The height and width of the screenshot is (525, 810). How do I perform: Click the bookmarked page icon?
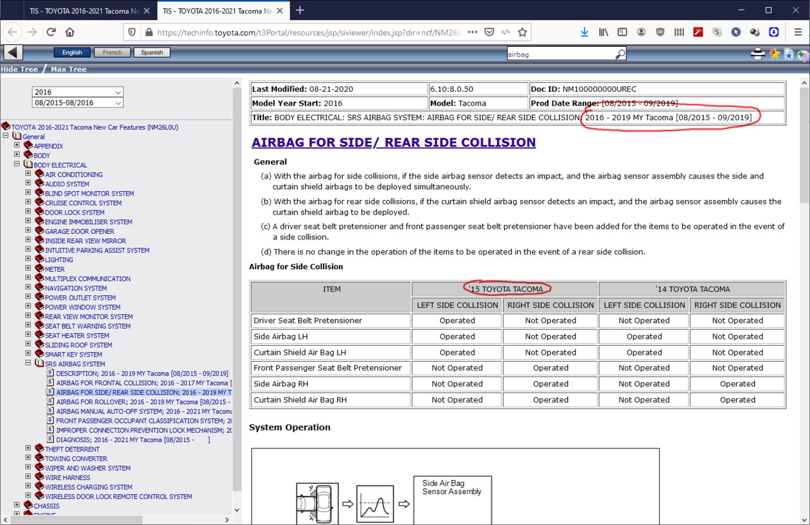tap(789, 54)
